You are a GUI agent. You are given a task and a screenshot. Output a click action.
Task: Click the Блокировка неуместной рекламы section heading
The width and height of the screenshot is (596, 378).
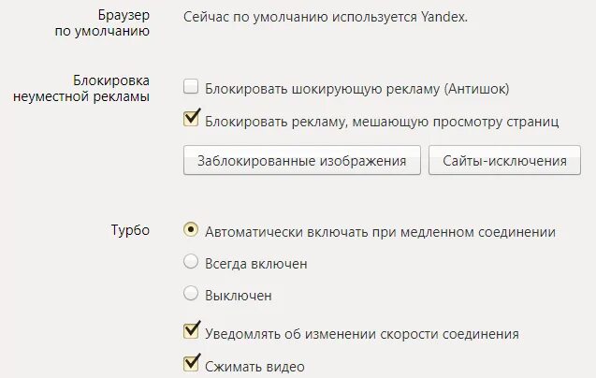(x=81, y=88)
